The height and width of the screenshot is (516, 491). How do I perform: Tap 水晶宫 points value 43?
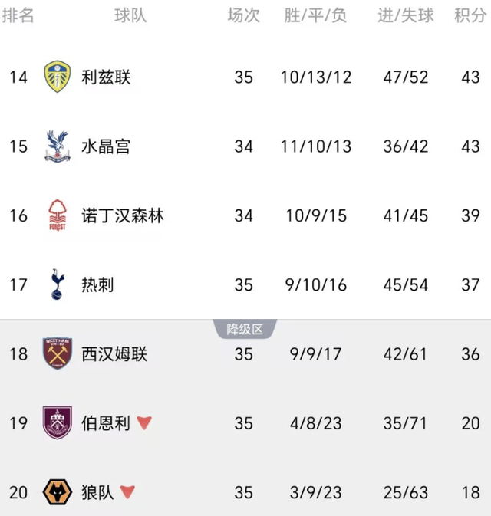470,146
